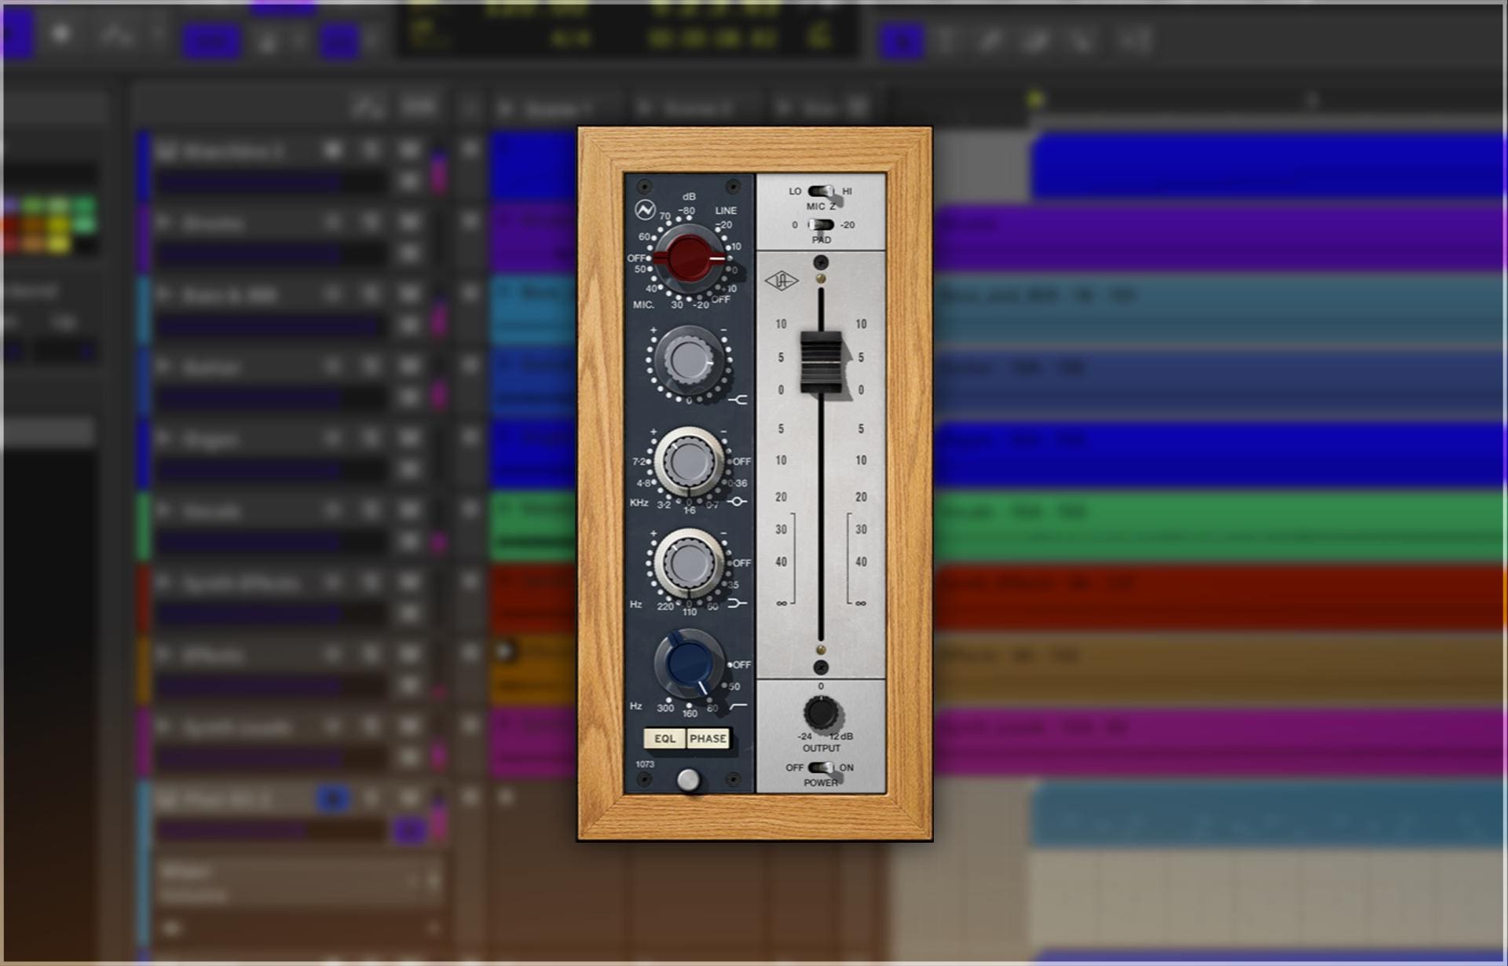Screen dimensions: 1508x966
Task: Toggle the PHASE button
Action: (x=708, y=738)
